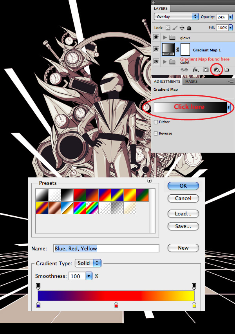The image size is (235, 334).
Task: Expand the cadet layer group
Action: (165, 62)
